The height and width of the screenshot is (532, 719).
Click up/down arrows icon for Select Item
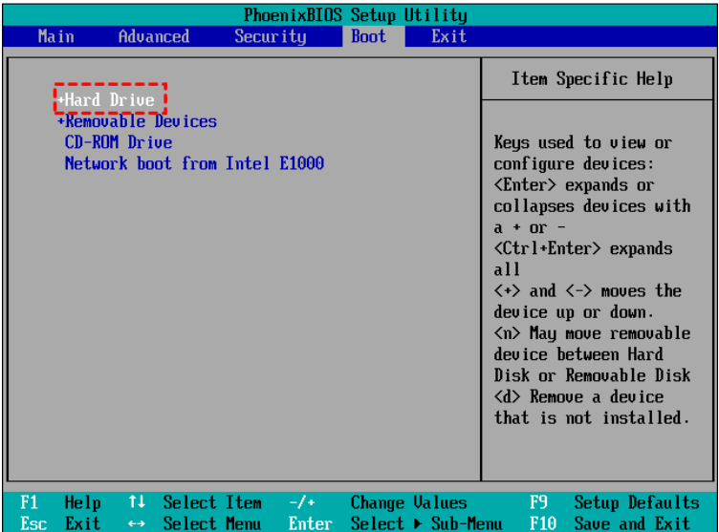tap(137, 502)
